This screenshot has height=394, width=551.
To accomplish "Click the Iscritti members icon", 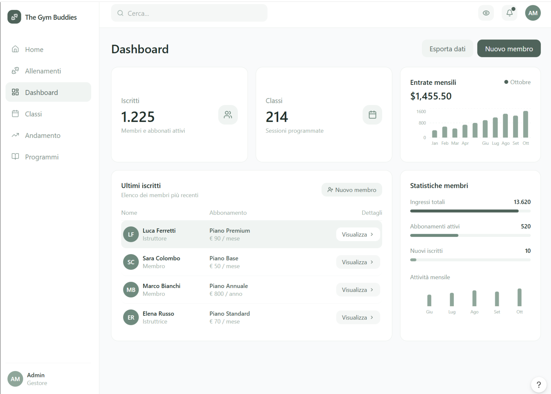I will [x=228, y=115].
